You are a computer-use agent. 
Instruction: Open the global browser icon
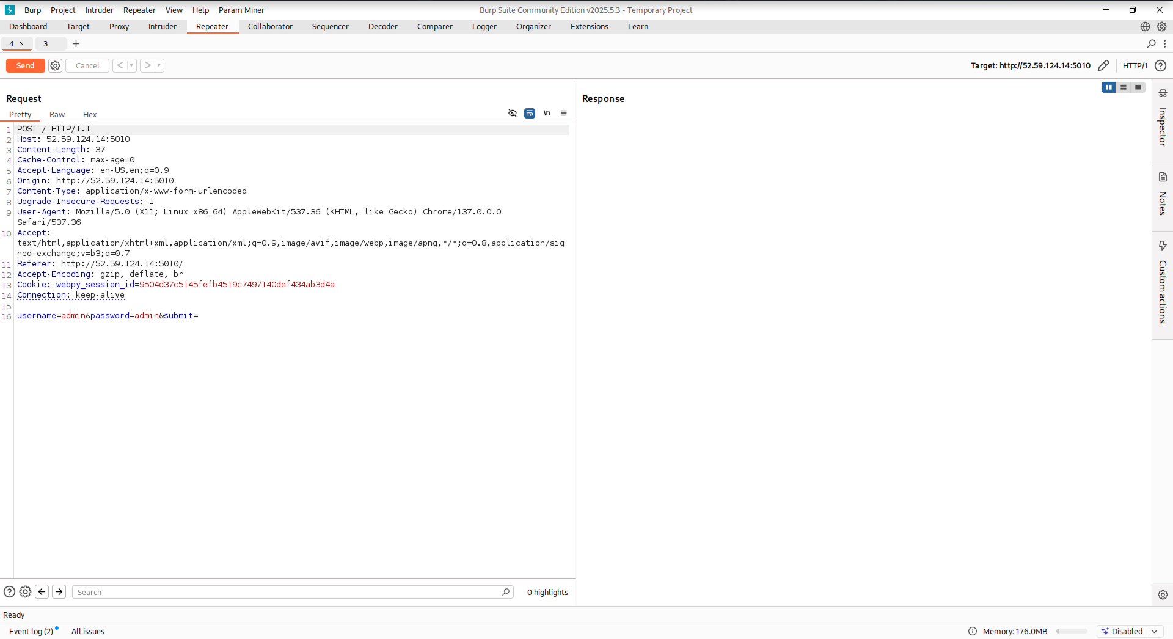1145,26
